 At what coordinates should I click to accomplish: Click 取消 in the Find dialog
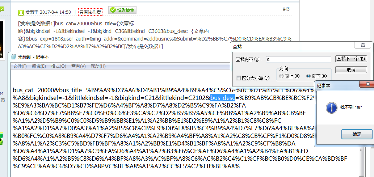point(351,69)
